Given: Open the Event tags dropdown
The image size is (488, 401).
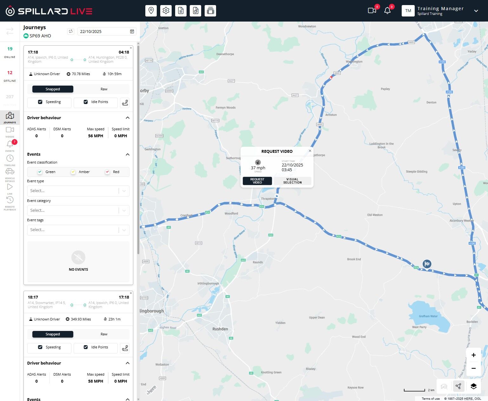Looking at the screenshot, I should coord(78,230).
